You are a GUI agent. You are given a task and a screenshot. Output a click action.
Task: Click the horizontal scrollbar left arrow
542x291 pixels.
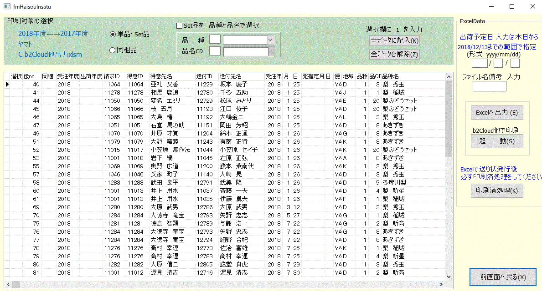tap(8, 285)
